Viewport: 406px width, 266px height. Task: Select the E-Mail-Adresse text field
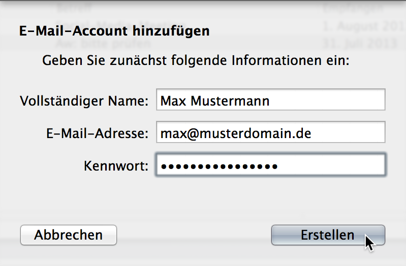[270, 132]
